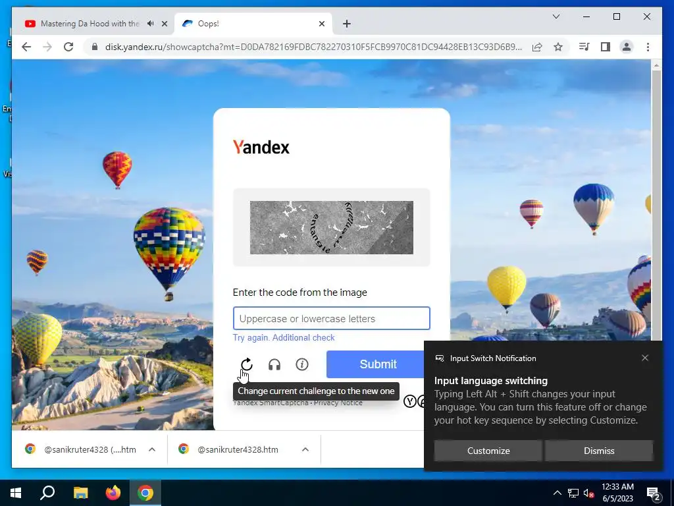674x506 pixels.
Task: Expand options for @sanikruter4328.htm download
Action: (305, 449)
